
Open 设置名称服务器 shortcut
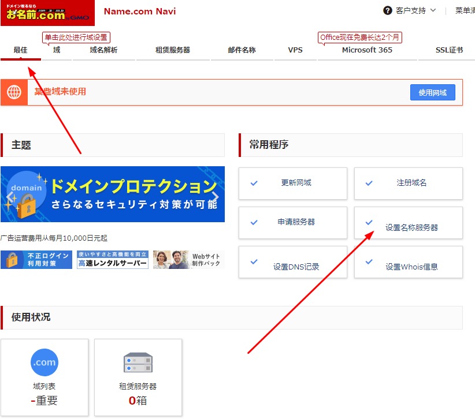pyautogui.click(x=409, y=223)
